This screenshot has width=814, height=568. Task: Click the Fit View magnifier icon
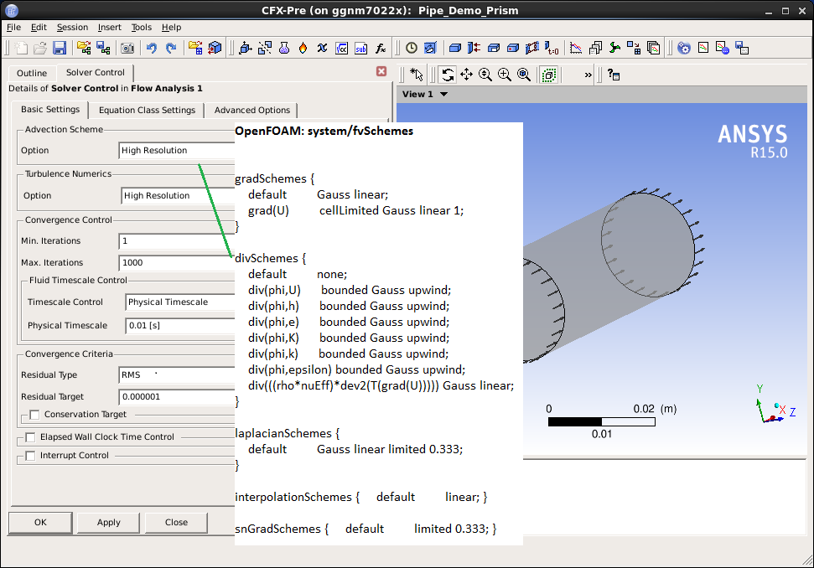(524, 75)
